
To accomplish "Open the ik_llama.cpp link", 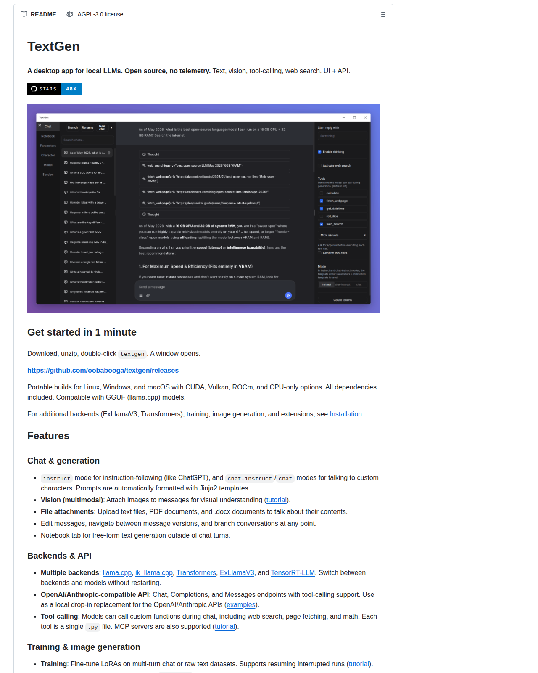I will [x=154, y=572].
